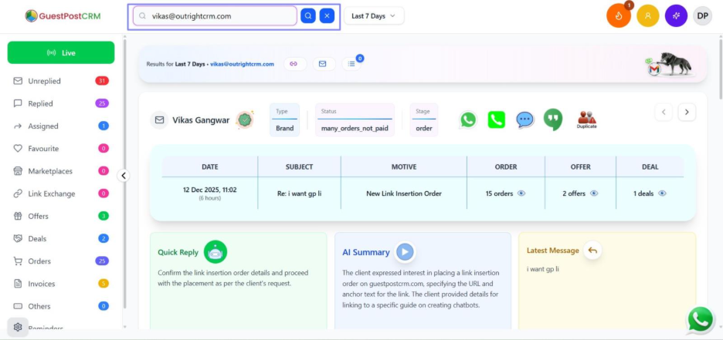Click the Latest Message reply arrow
723x340 pixels.
click(593, 250)
